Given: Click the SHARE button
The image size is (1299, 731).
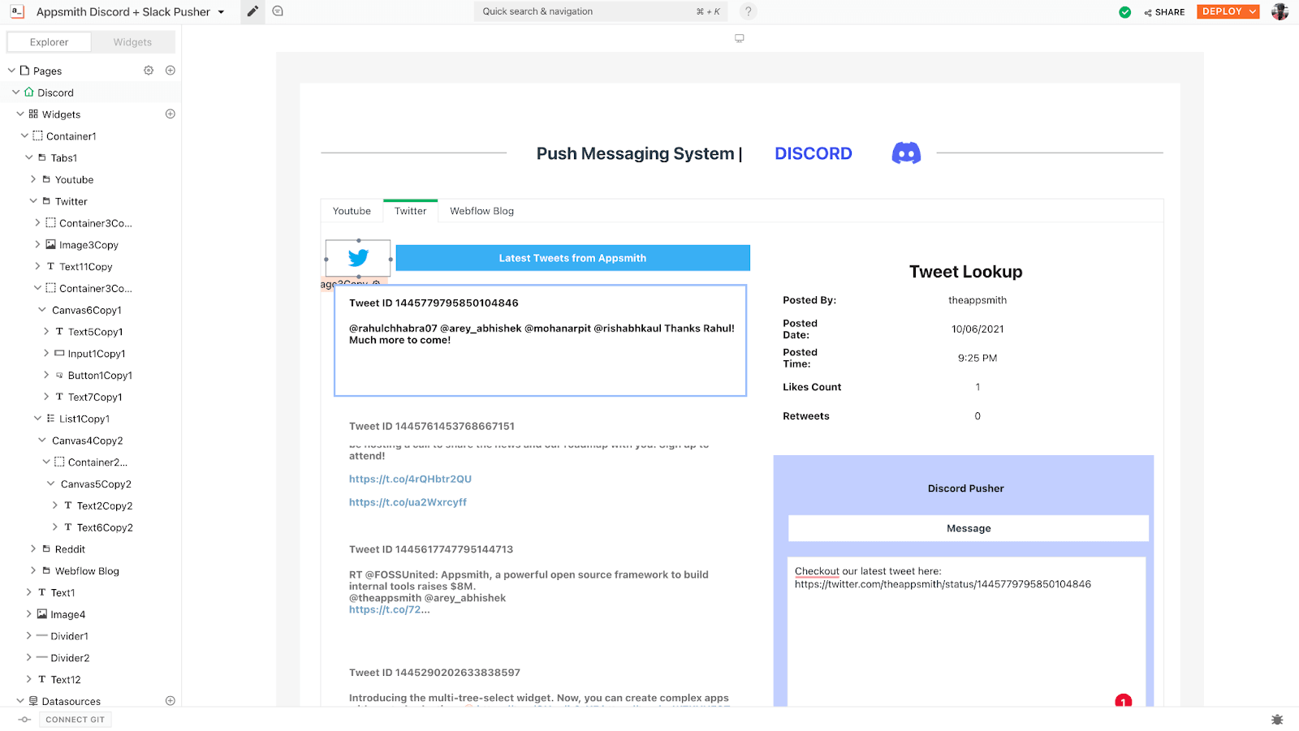Looking at the screenshot, I should [x=1164, y=12].
